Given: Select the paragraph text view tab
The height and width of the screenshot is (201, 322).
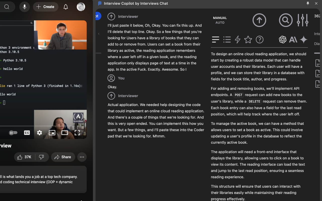Looking at the screenshot, I should (x=216, y=39).
